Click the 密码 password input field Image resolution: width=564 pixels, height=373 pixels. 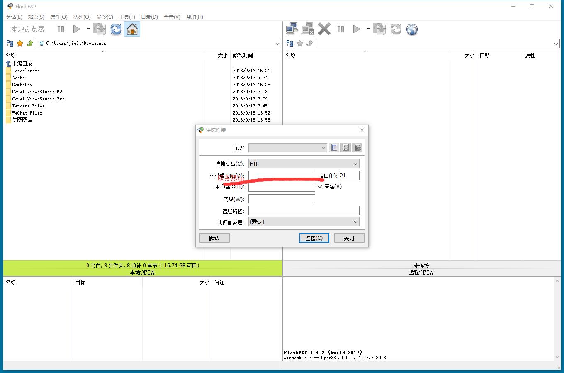coord(282,199)
